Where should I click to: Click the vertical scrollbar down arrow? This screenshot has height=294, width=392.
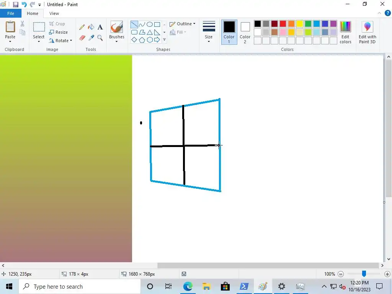389,259
